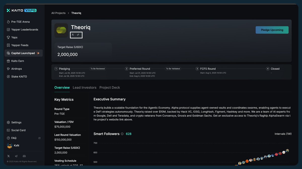This screenshot has width=302, height=169.
Task: Click the Vesting Schedule label
Action: click(65, 161)
